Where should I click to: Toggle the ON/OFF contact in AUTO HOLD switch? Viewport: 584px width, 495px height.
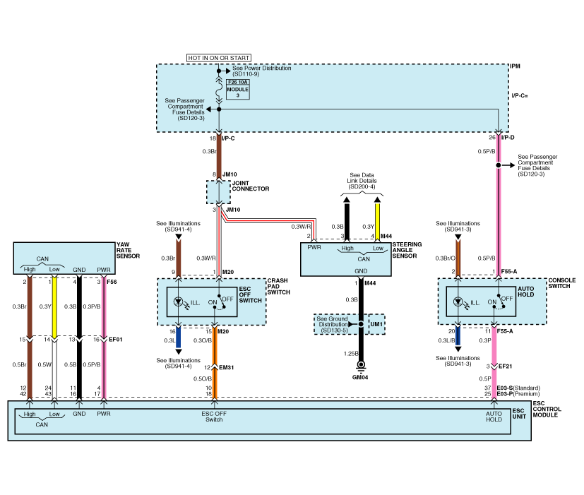pyautogui.click(x=500, y=301)
